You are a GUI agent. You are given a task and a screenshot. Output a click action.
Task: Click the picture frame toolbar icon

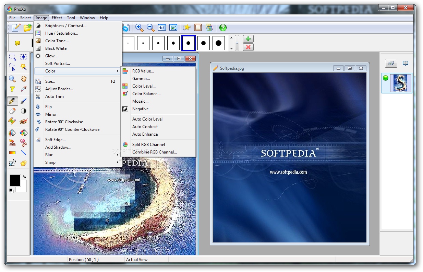click(198, 28)
